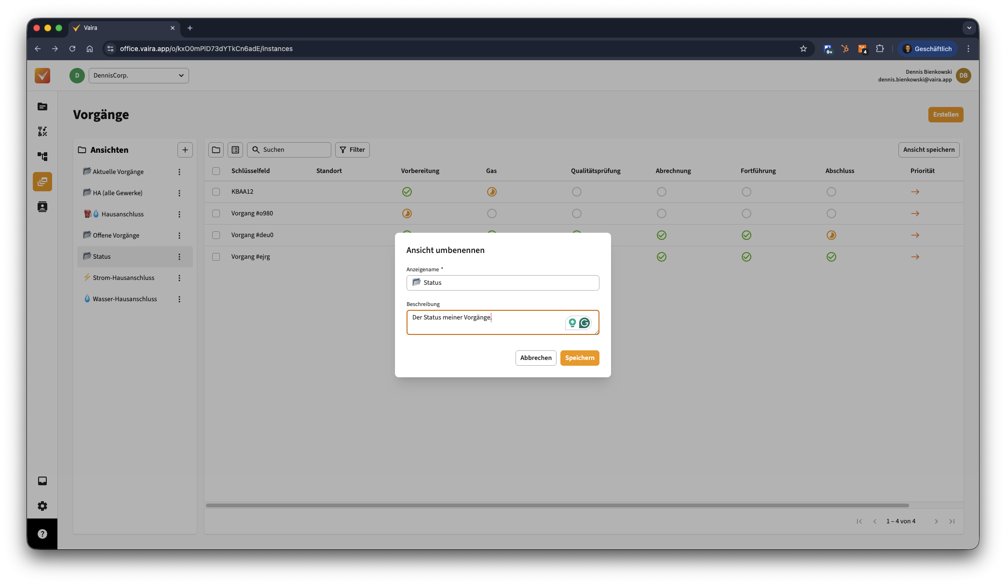1006x585 pixels.
Task: Check the Vorgang #o980 row checkbox
Action: click(x=216, y=213)
